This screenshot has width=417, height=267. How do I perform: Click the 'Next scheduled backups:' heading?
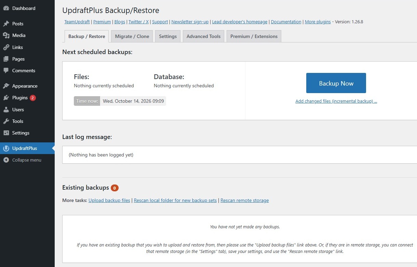click(x=97, y=52)
